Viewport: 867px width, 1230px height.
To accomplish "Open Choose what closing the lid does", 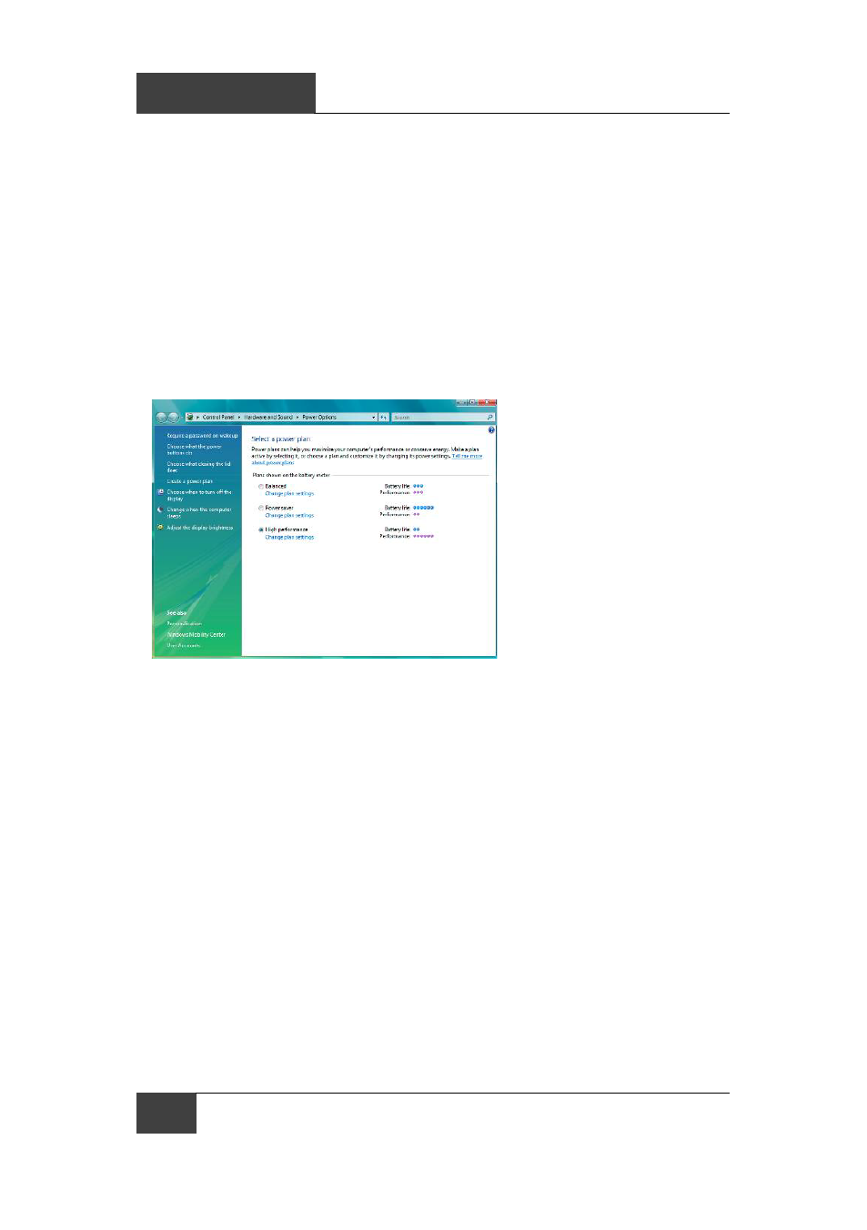I will coord(198,467).
